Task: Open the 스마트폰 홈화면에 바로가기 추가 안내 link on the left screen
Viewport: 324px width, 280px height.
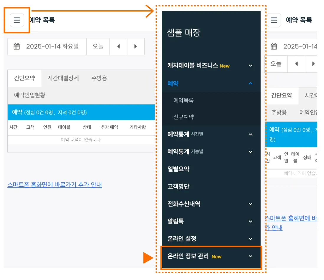Action: 55,185
